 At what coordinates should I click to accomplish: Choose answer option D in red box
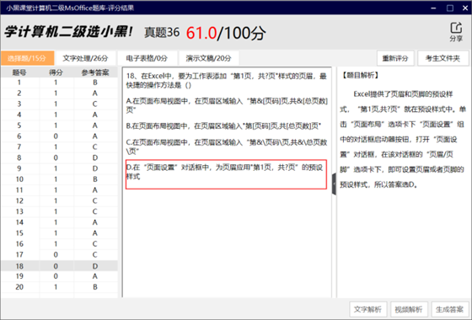(x=226, y=174)
